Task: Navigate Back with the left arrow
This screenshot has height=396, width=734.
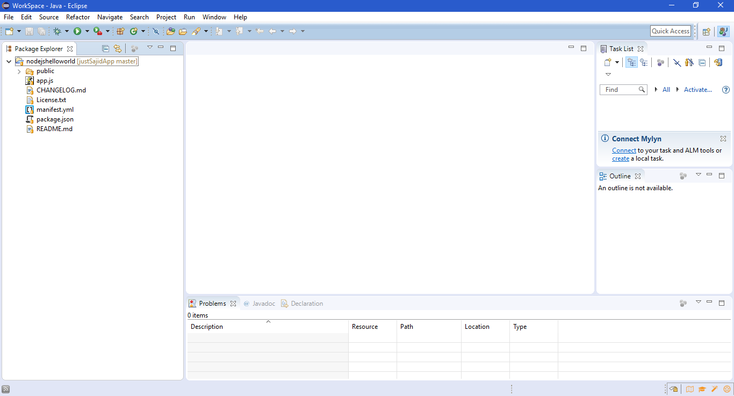Action: [x=272, y=31]
